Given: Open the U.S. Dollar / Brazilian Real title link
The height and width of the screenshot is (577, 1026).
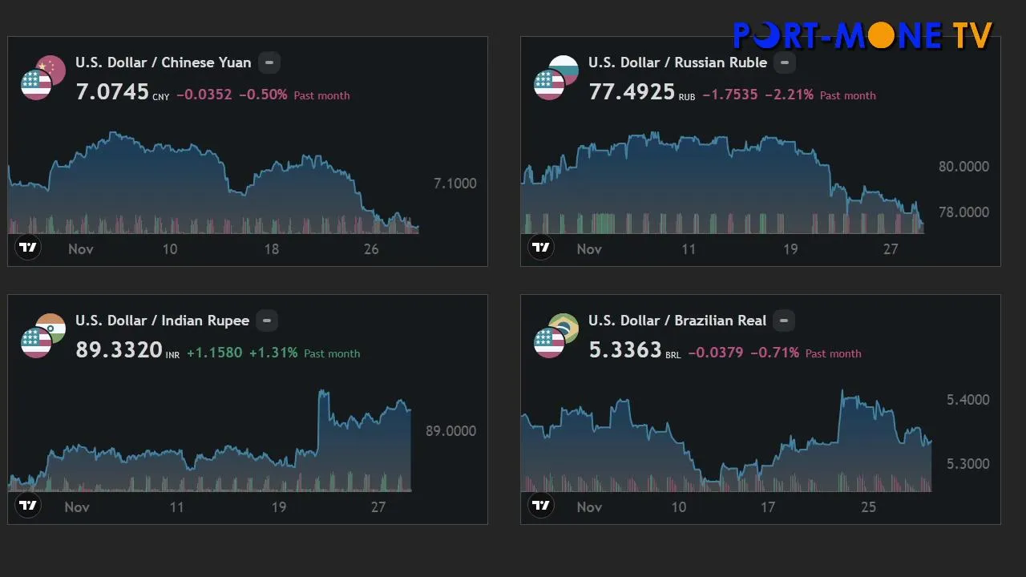Looking at the screenshot, I should (x=677, y=321).
